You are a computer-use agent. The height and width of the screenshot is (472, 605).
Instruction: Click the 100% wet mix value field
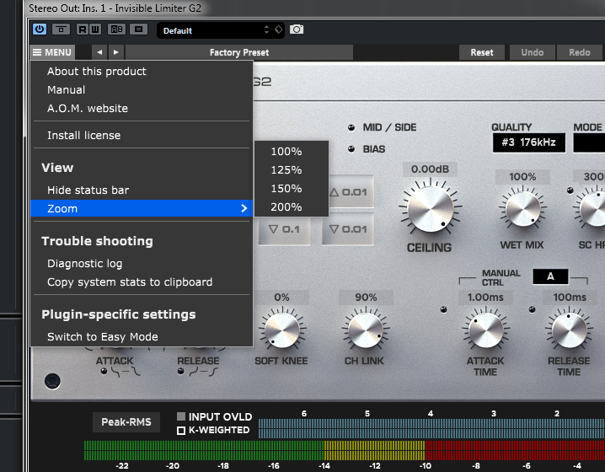(x=522, y=177)
